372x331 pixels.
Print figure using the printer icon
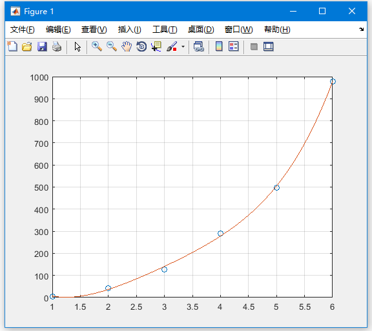coord(57,46)
